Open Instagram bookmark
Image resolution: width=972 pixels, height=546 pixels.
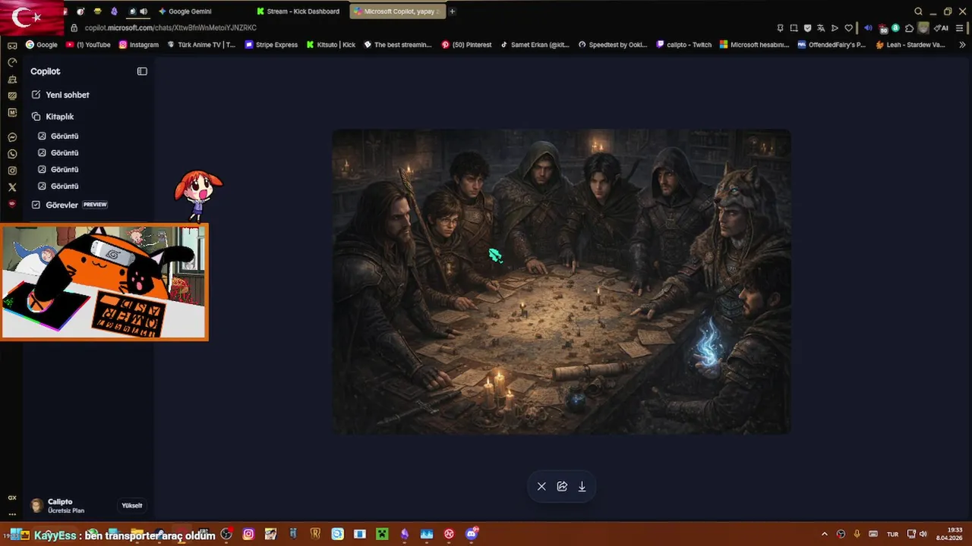click(139, 45)
